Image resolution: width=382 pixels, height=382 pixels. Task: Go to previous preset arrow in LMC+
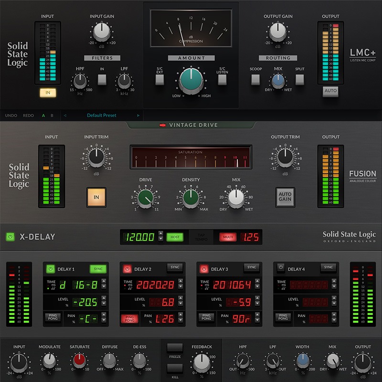tap(65, 116)
